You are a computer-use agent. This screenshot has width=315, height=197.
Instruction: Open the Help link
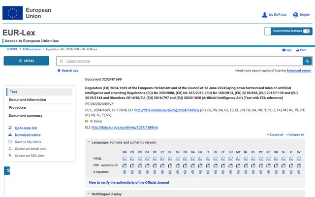point(287,50)
